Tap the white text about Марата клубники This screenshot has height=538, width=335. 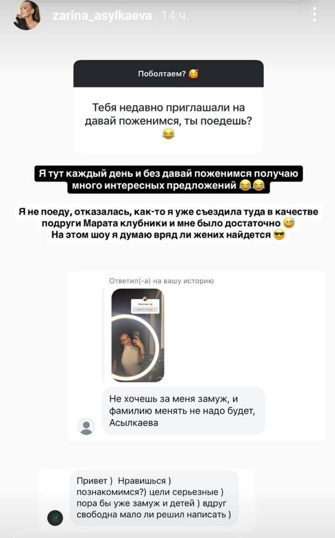(x=168, y=224)
